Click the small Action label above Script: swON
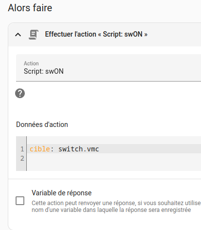The width and height of the screenshot is (201, 230). 31,63
